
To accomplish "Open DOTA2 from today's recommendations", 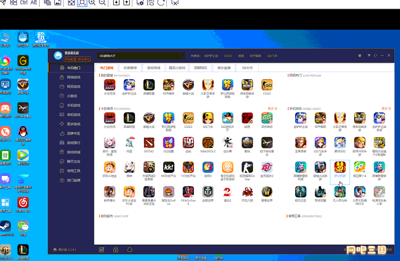I will tap(149, 143).
